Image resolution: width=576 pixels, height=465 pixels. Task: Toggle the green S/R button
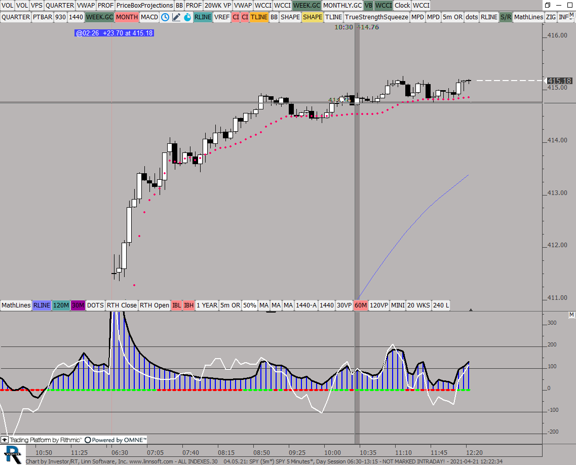coord(506,17)
